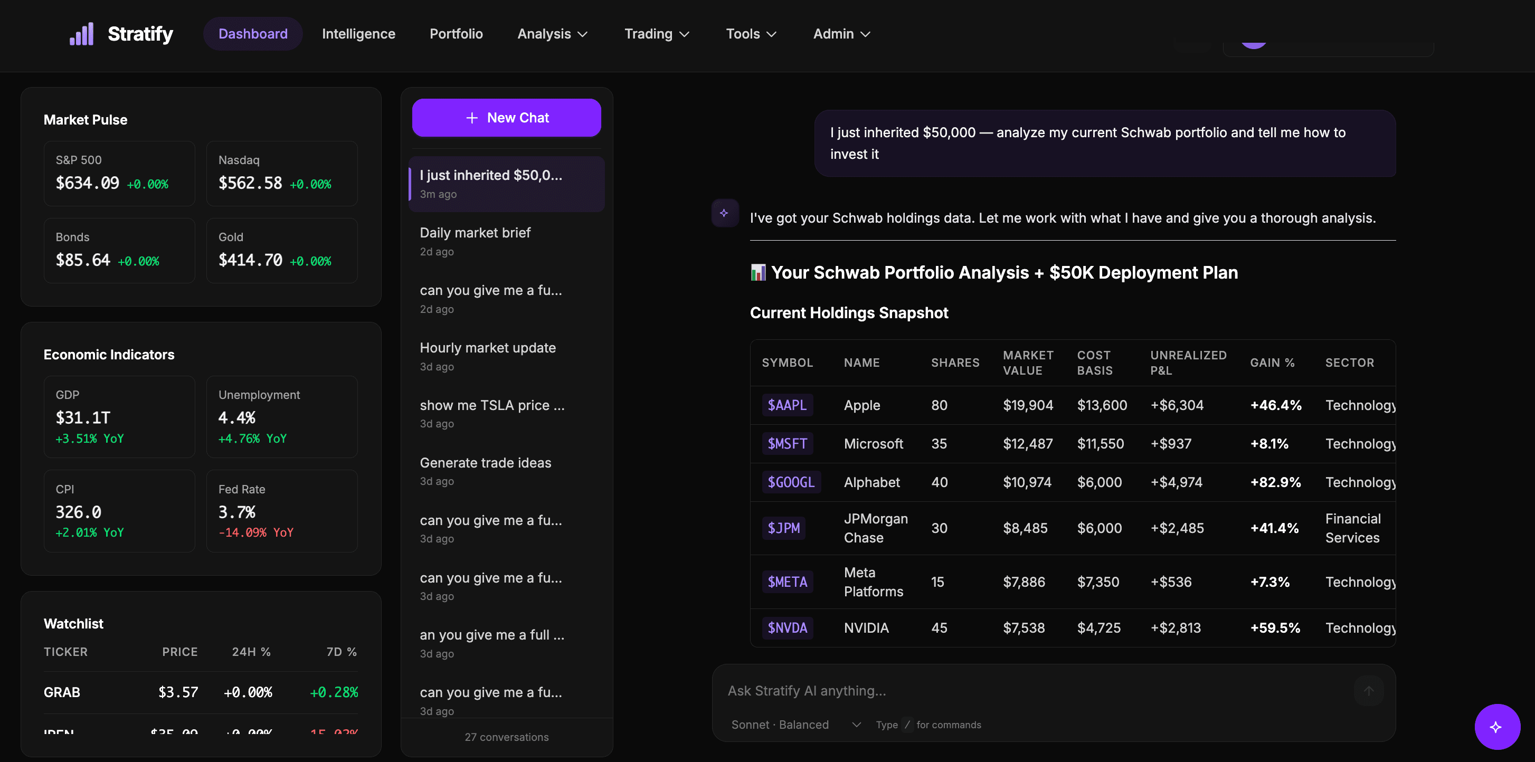Click the AI sparkle avatar beside the response
1535x762 pixels.
pyautogui.click(x=725, y=213)
